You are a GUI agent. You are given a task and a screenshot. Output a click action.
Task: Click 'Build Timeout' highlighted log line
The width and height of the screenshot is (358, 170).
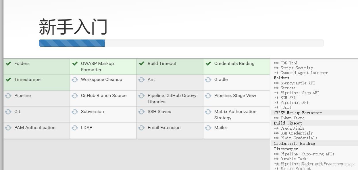coord(288,123)
